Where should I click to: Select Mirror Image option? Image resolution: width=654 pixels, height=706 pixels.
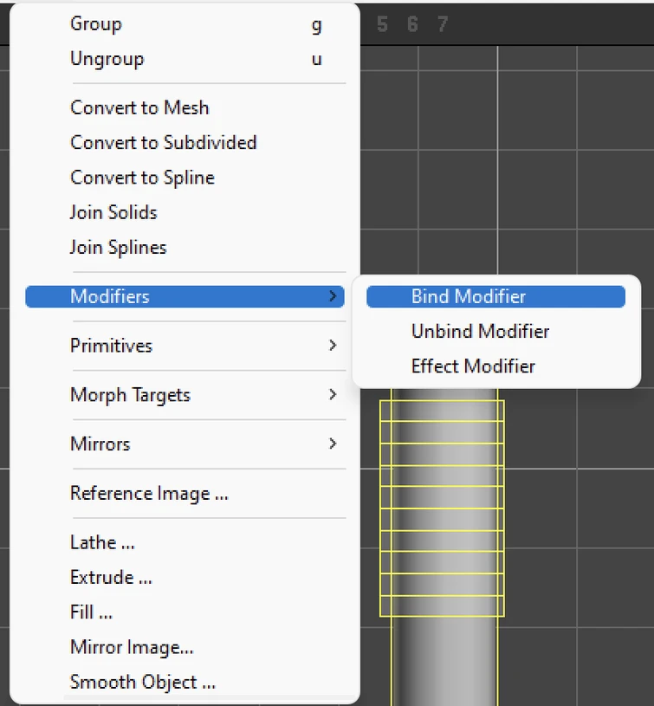tap(132, 647)
